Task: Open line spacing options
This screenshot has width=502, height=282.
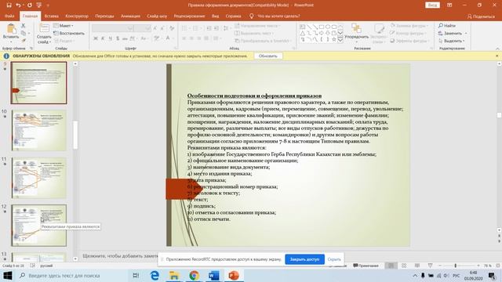Action: pos(227,28)
